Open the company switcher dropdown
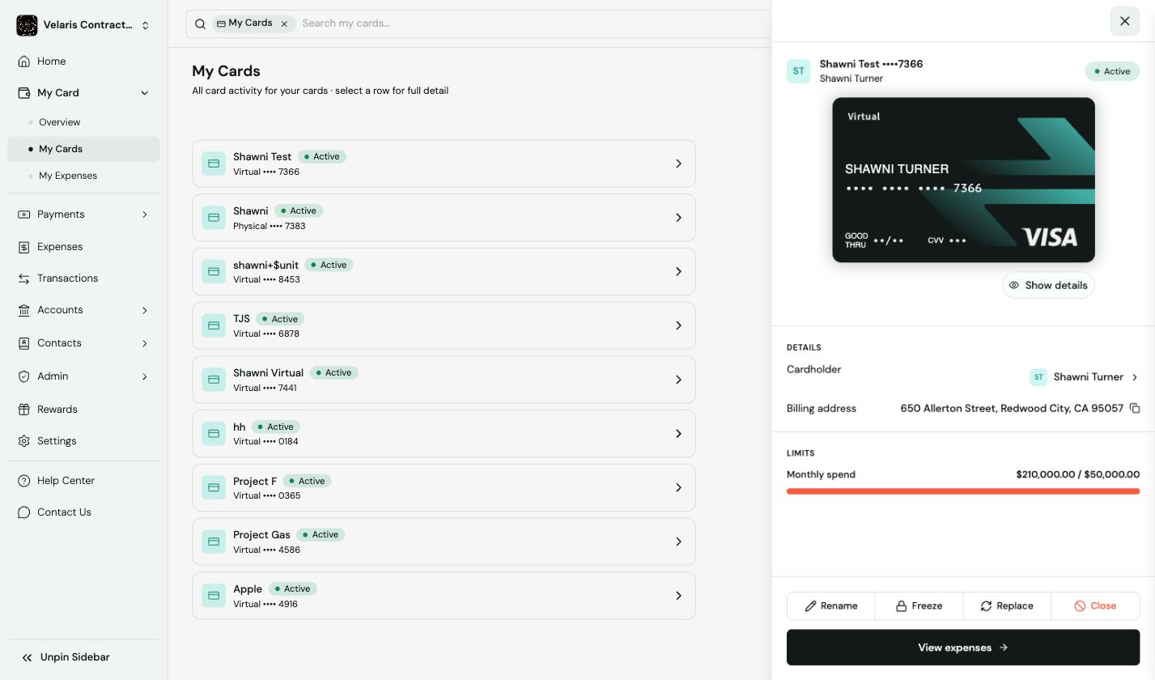 (x=146, y=25)
